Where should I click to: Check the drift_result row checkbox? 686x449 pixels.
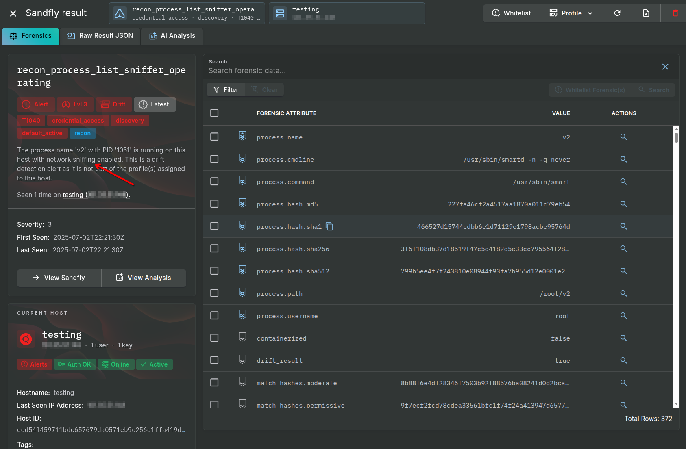click(x=214, y=360)
